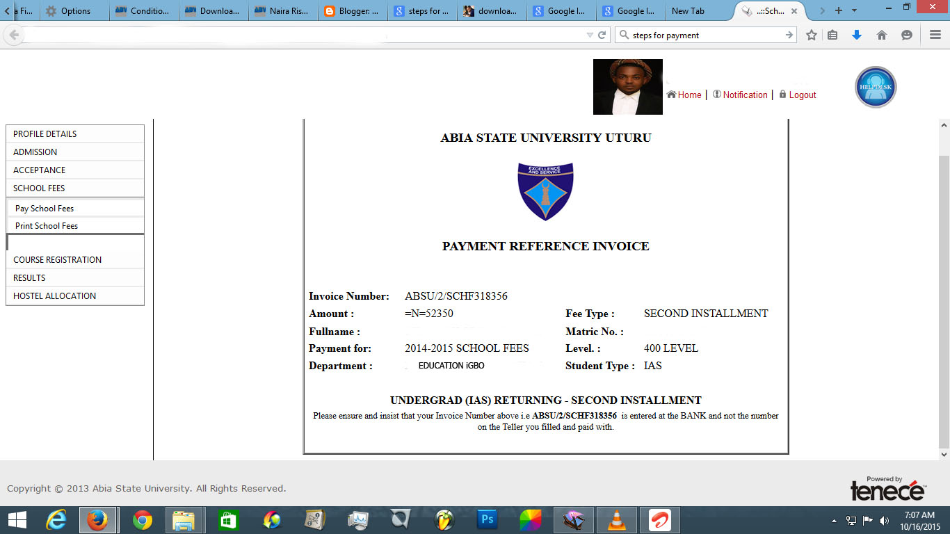Bookmark this page using the star icon
The image size is (950, 534).
coord(811,33)
